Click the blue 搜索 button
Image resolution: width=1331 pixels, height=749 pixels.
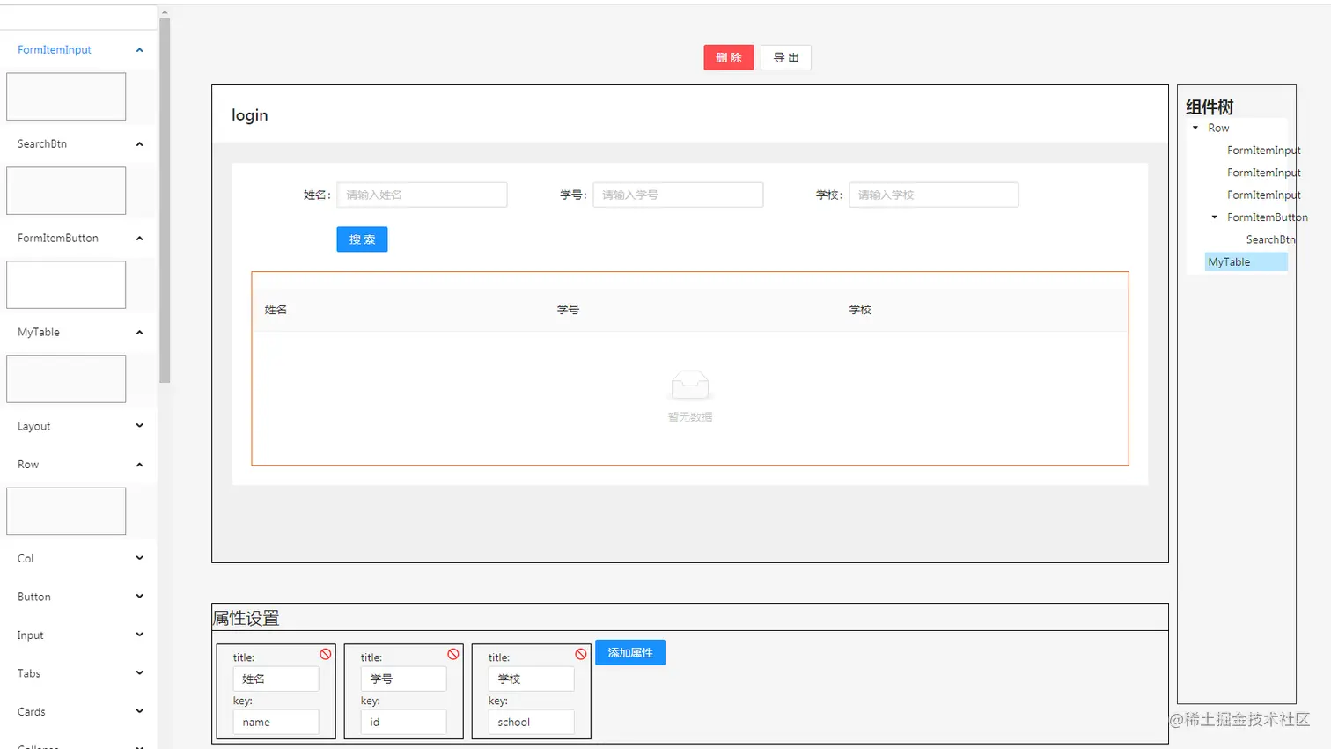tap(362, 239)
